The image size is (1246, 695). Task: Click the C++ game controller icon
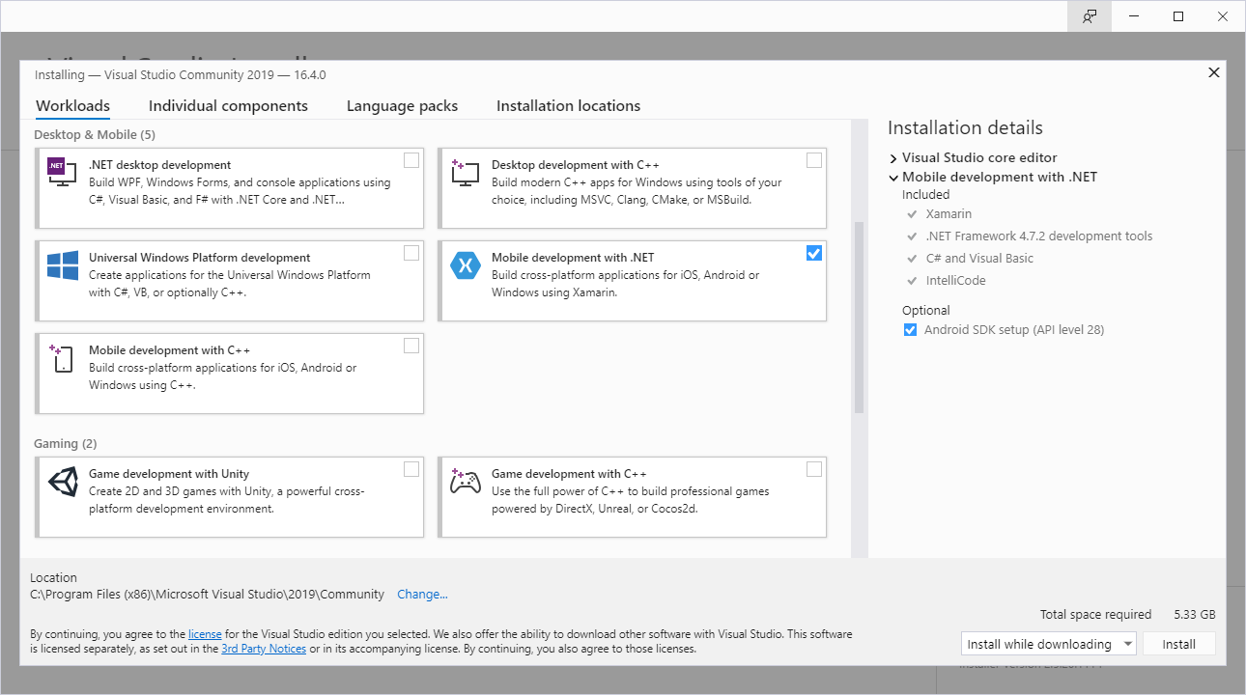(x=466, y=480)
